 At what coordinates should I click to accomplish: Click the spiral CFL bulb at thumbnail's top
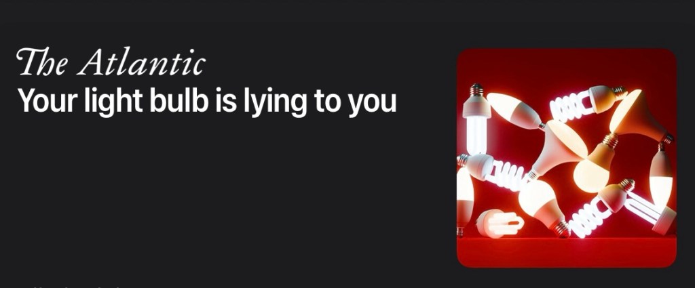[x=587, y=102]
